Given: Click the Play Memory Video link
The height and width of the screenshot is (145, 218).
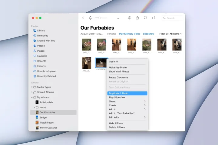Looking at the screenshot, I should 130,34.
